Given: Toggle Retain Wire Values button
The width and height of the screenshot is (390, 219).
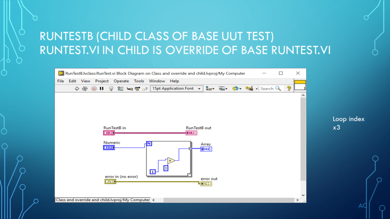Looking at the screenshot, I should tap(120, 89).
